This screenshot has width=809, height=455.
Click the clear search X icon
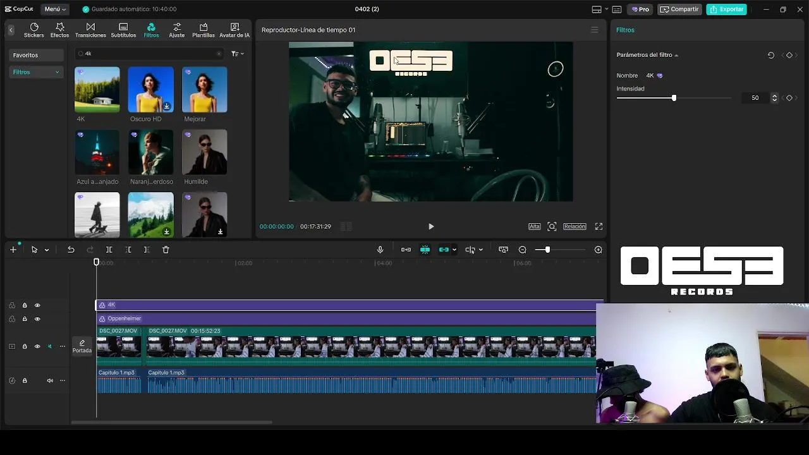[x=219, y=54]
